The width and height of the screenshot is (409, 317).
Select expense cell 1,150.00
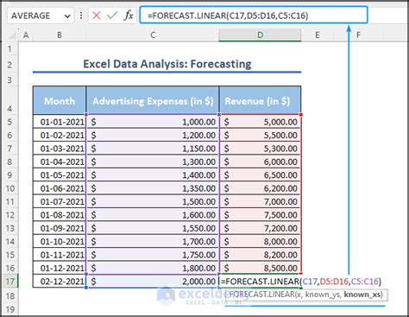point(153,149)
